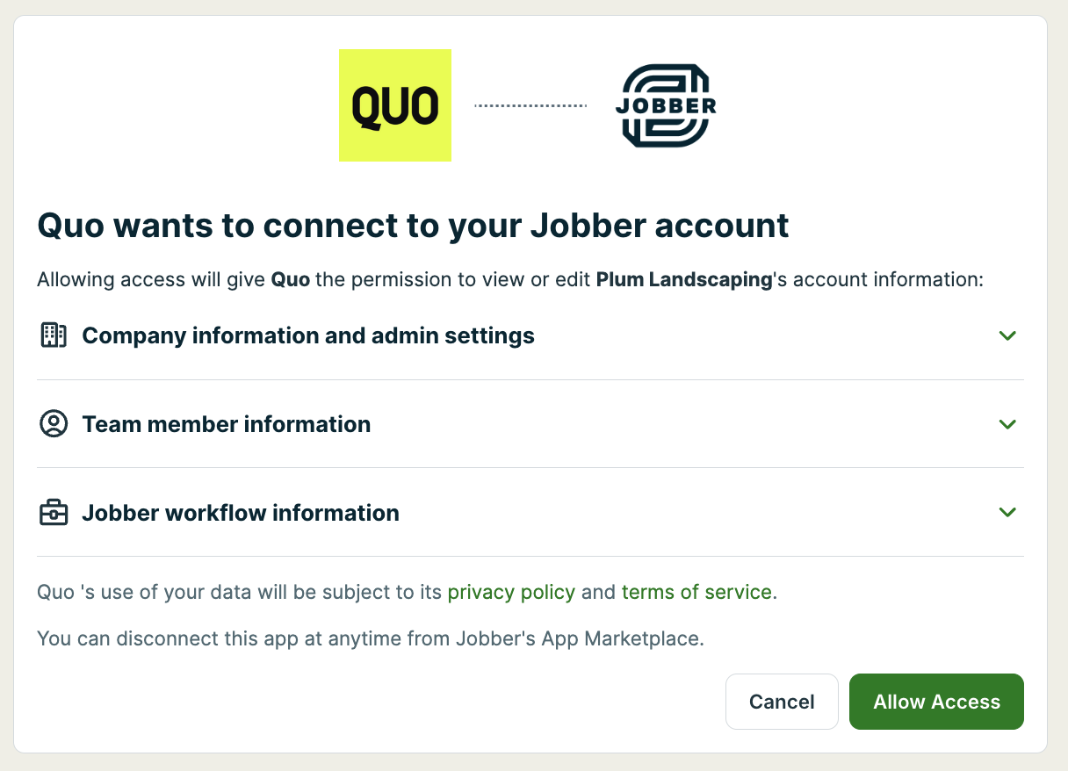This screenshot has width=1068, height=771.
Task: Click the App Marketplace disconnect notice text
Action: (x=370, y=638)
